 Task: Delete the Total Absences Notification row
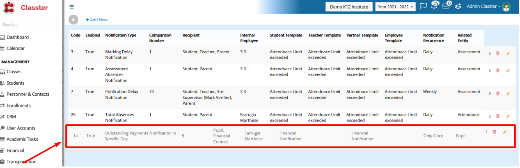click(x=498, y=116)
